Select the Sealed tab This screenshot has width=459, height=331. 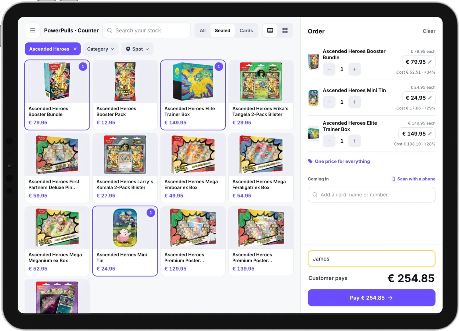[223, 30]
